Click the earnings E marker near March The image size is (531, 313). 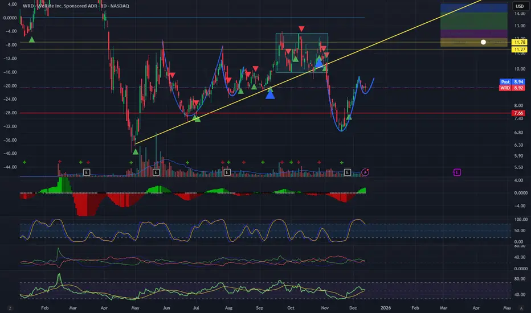pos(87,172)
